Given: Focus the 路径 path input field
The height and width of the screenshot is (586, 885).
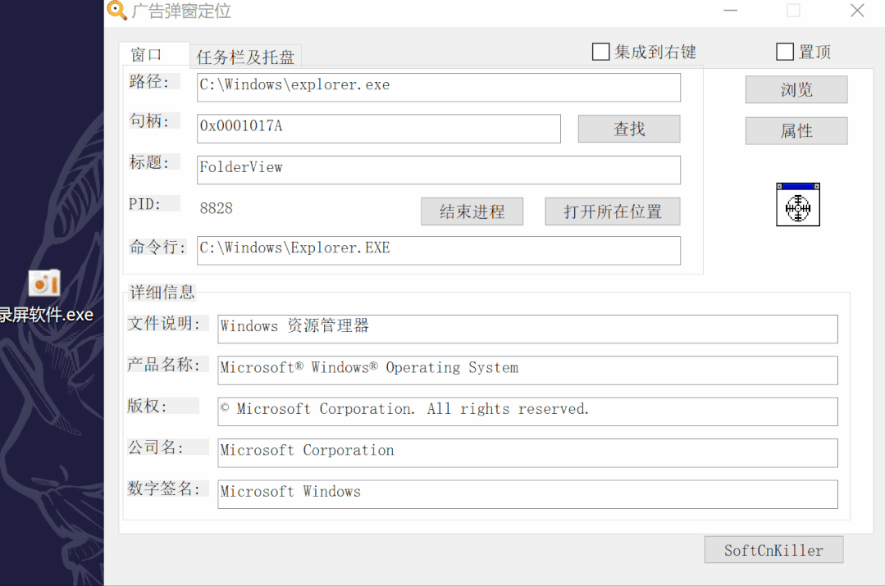Looking at the screenshot, I should (x=439, y=88).
